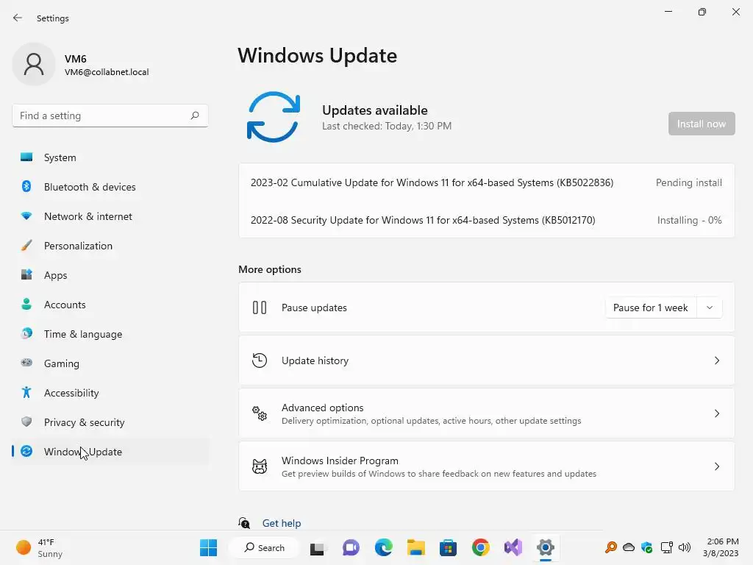Viewport: 753px width, 565px height.
Task: Click the volume speaker tray icon
Action: coord(685,547)
